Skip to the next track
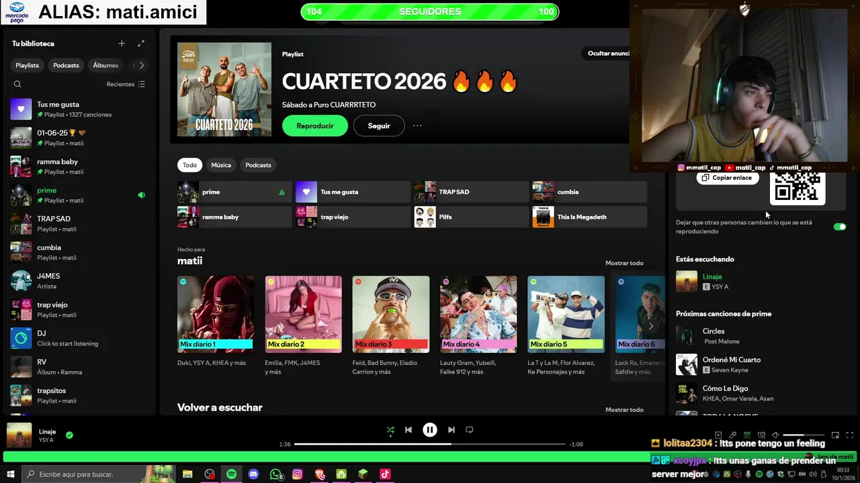This screenshot has height=483, width=860. coord(451,430)
